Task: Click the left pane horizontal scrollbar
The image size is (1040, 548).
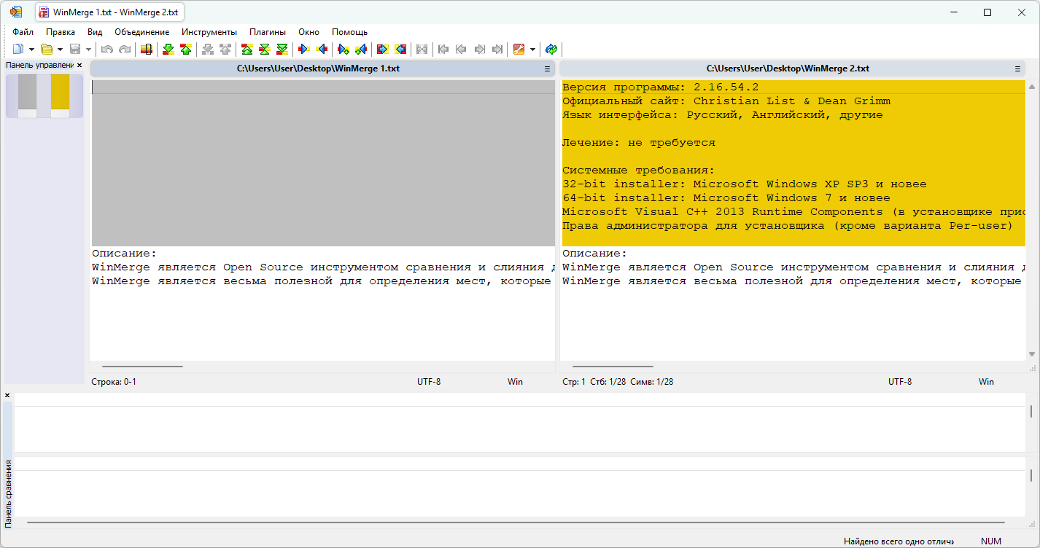Action: [x=143, y=367]
